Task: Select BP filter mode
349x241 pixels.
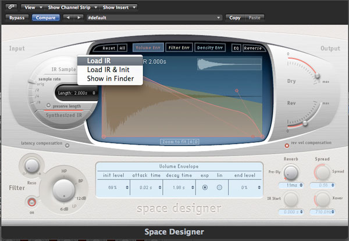Action: coord(81,181)
